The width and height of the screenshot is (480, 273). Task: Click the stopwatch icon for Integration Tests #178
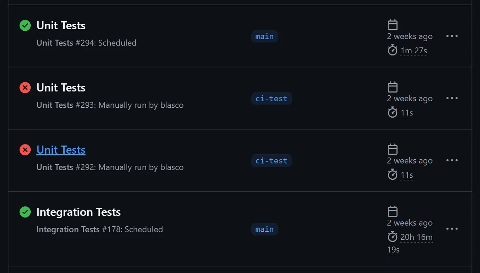point(392,237)
